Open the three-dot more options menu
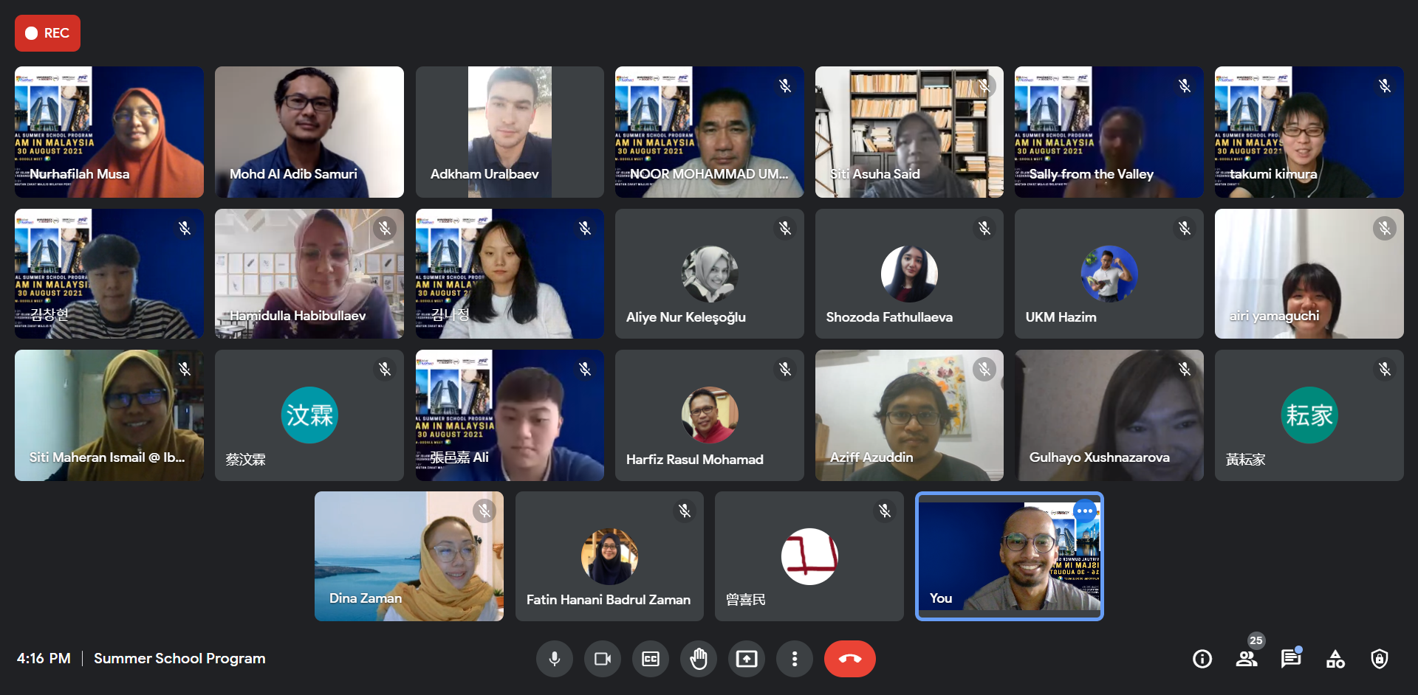The image size is (1418, 695). pyautogui.click(x=795, y=659)
